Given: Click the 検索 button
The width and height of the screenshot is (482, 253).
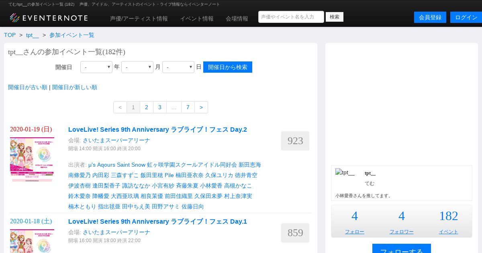Looking at the screenshot, I should 335,17.
